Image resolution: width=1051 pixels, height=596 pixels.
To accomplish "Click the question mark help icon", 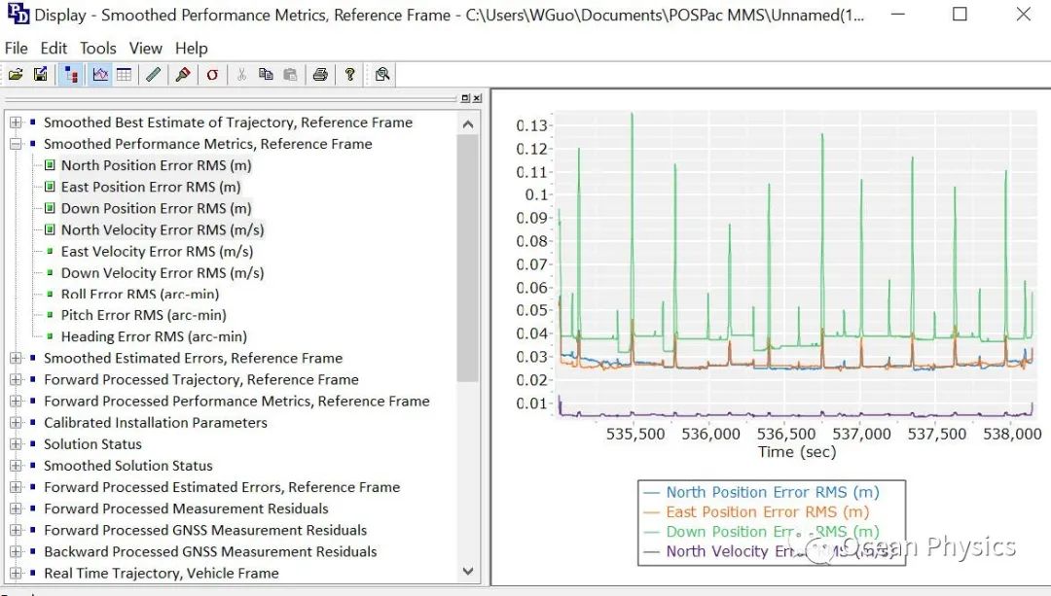I will [x=349, y=75].
